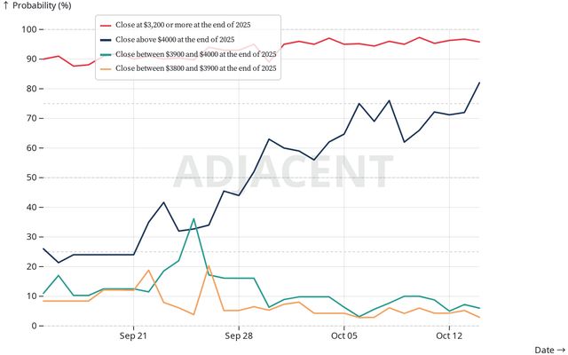This screenshot has height=355, width=568.
Task: Click the 100 y-axis tick label
Action: tap(27, 30)
